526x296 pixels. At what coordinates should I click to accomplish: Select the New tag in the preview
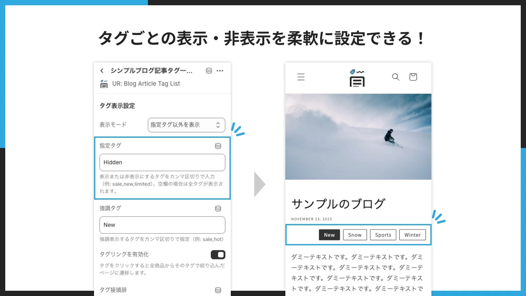329,235
